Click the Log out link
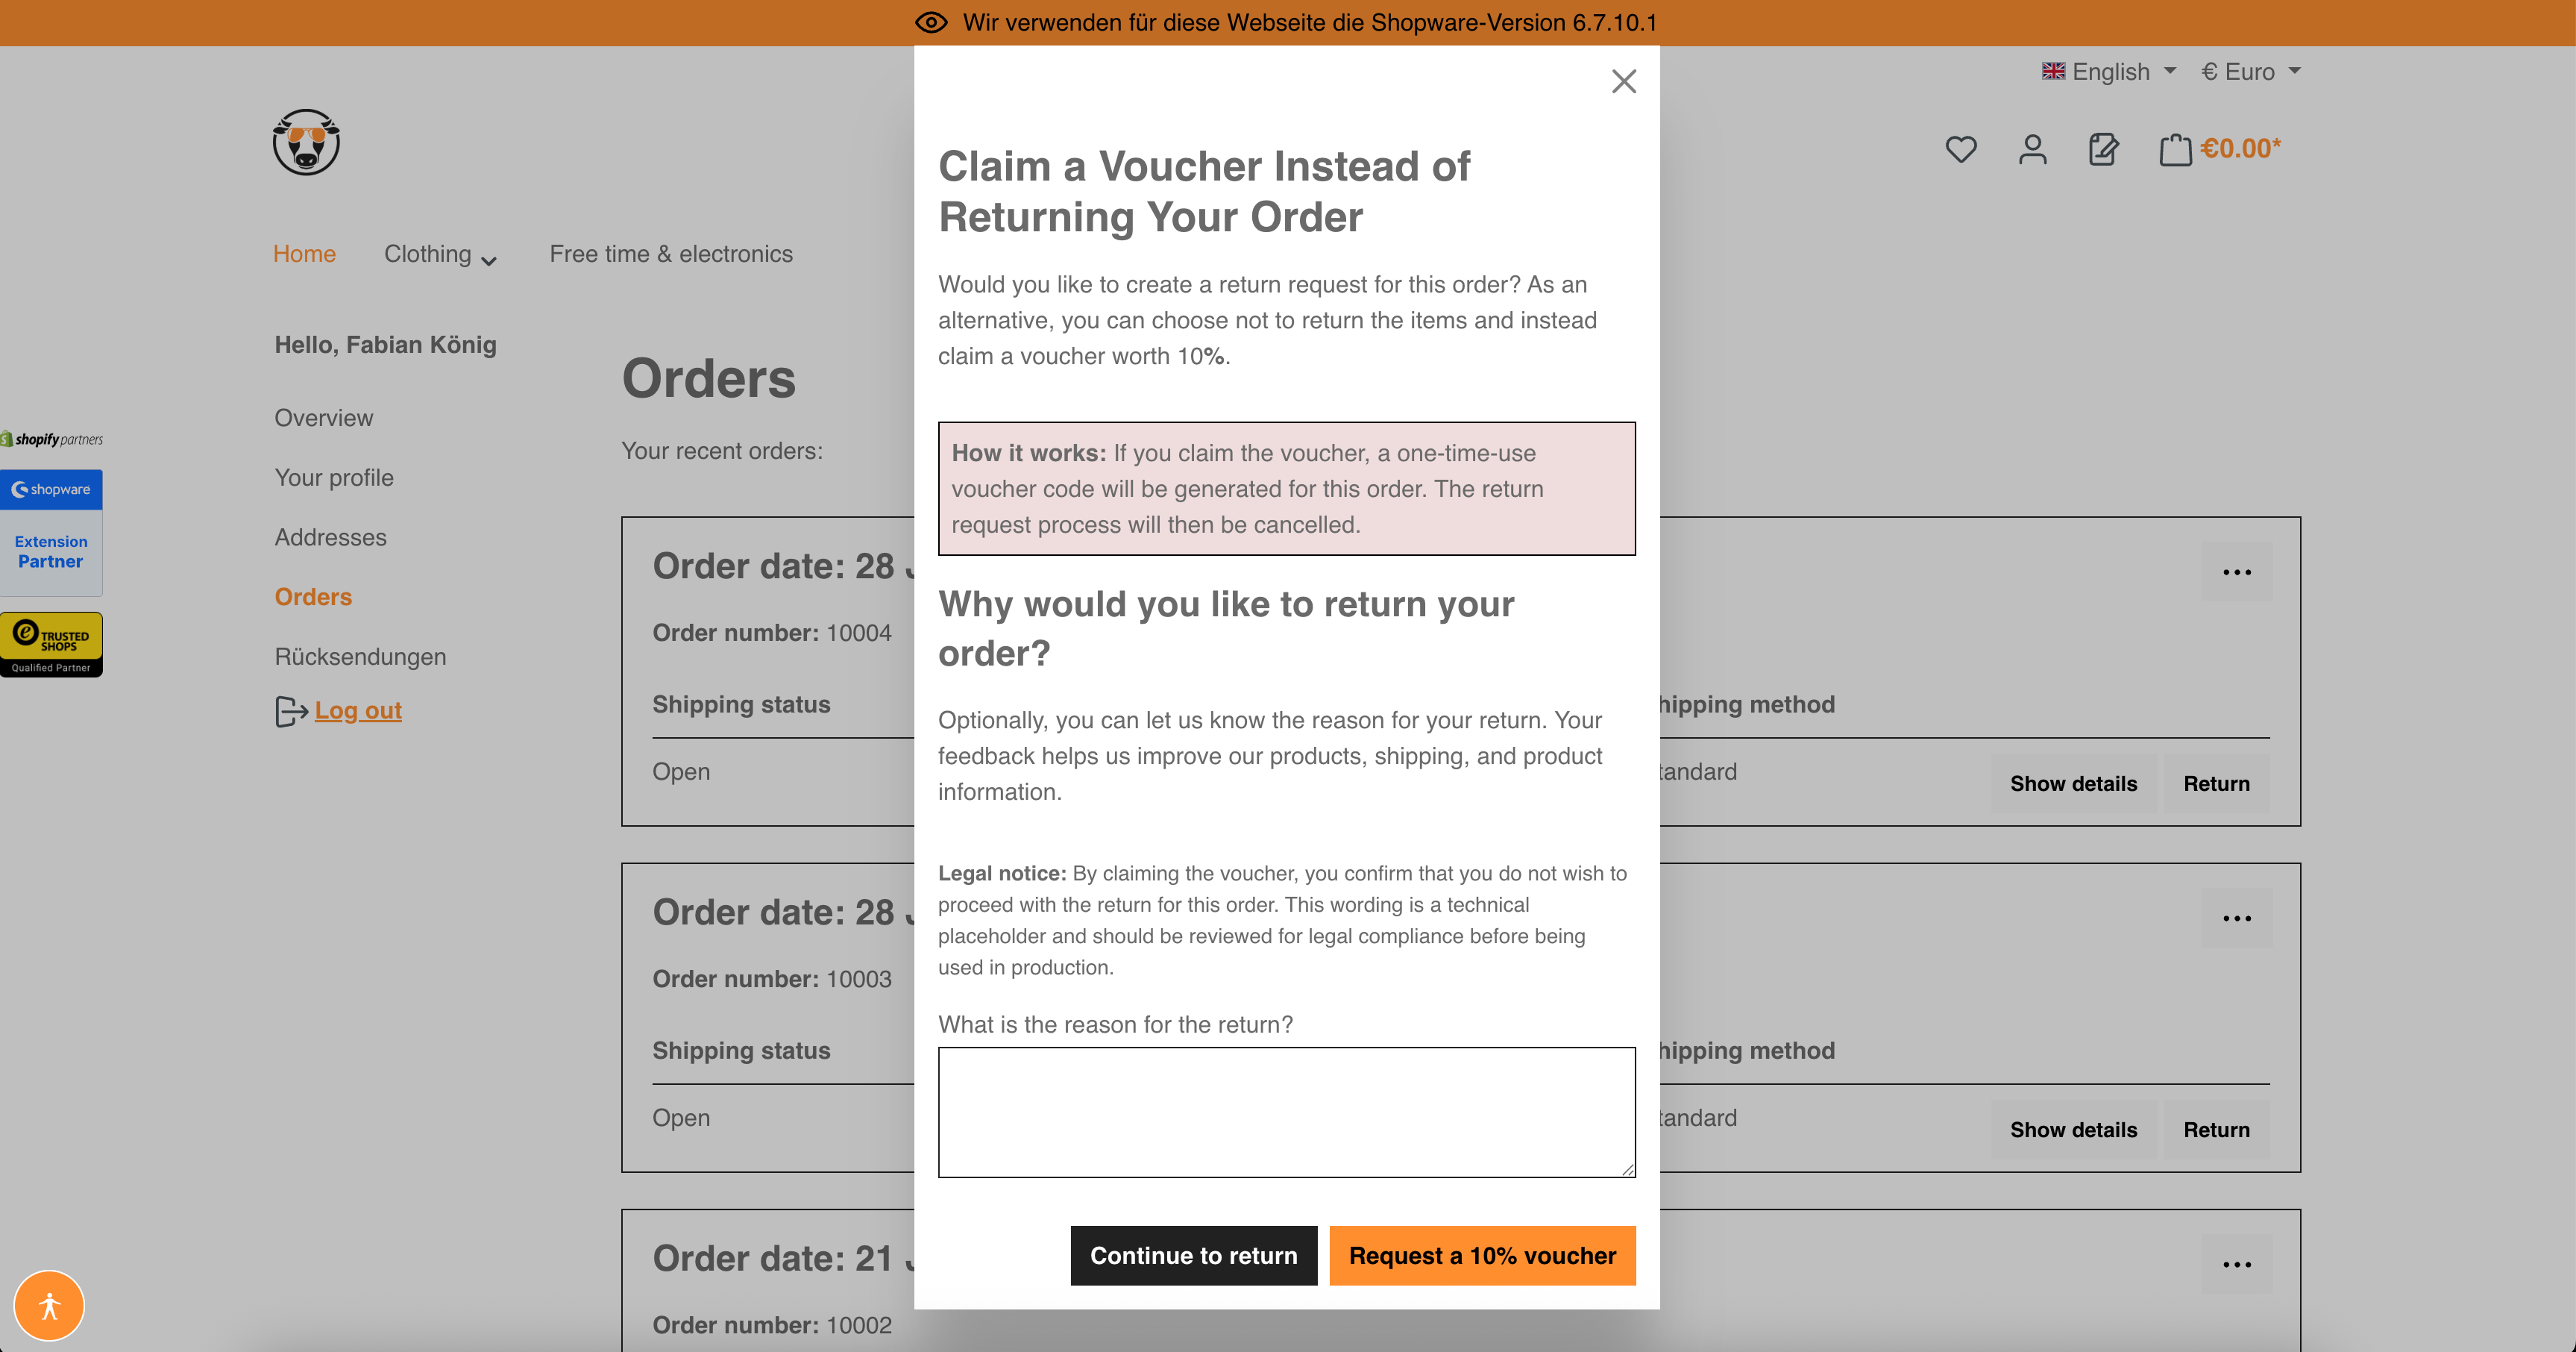This screenshot has width=2576, height=1352. coord(358,710)
